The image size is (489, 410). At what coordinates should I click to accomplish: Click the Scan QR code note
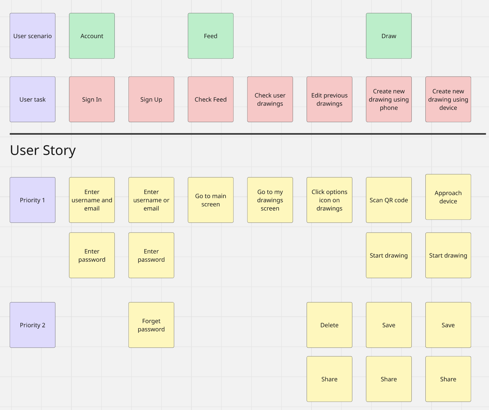click(389, 200)
